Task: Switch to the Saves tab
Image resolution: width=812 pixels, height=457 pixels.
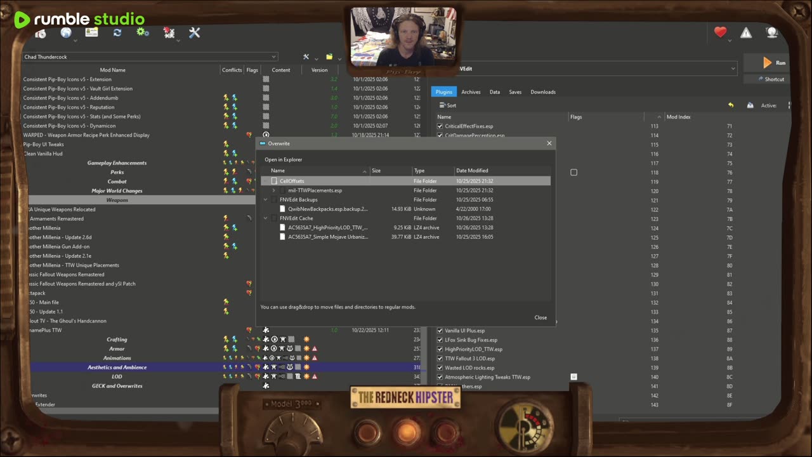Action: 515,92
